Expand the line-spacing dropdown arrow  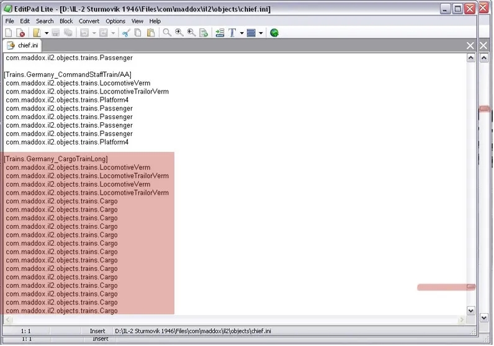coord(261,33)
